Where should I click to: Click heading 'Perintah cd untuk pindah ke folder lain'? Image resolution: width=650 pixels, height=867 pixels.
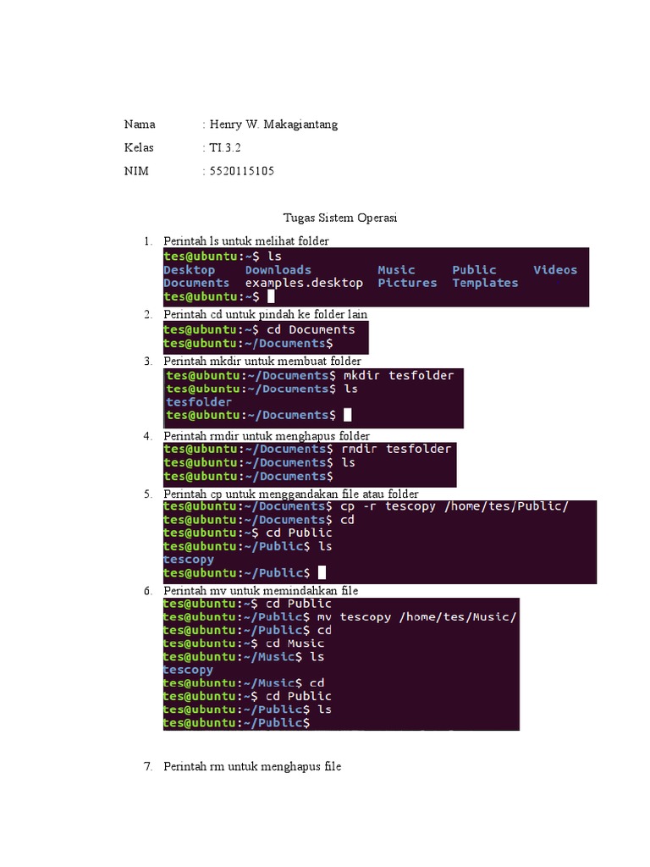265,315
